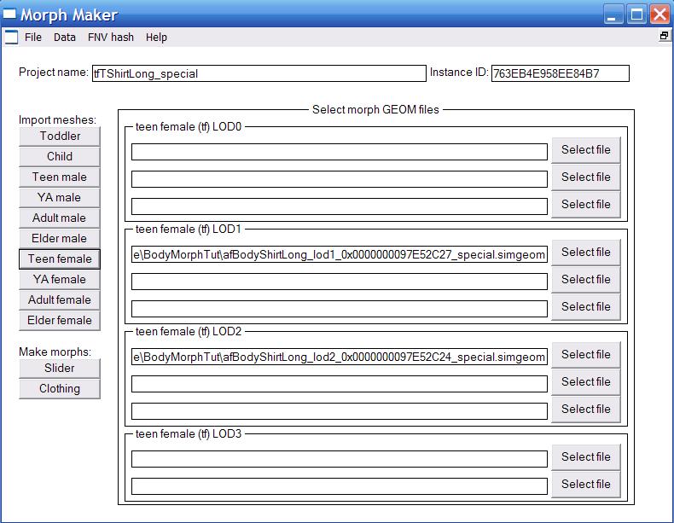674x523 pixels.
Task: Maximize the Morph Maker window
Action: point(636,15)
